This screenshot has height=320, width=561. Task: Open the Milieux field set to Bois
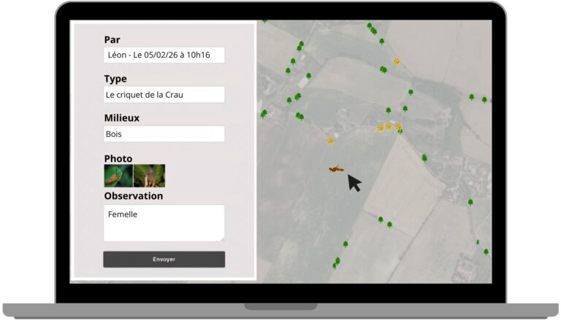164,134
